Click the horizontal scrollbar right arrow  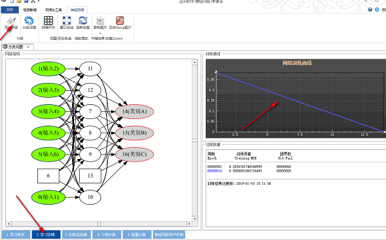[x=189, y=224]
